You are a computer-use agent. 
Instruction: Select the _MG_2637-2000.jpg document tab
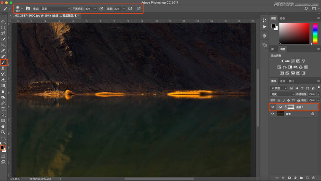[46, 16]
